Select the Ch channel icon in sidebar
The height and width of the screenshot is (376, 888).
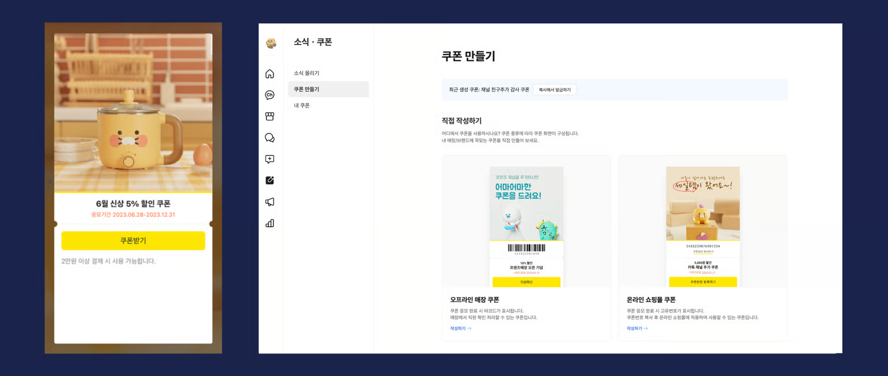(269, 95)
